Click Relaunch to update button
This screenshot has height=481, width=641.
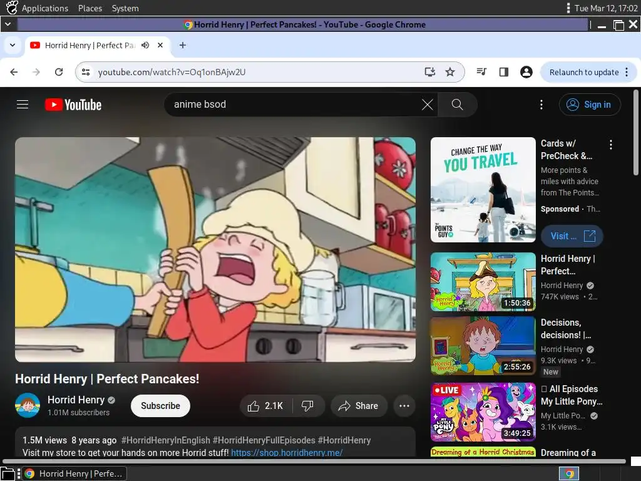(x=584, y=73)
